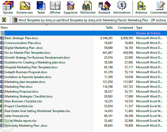Click Word icon of Go-to-Market Plan Template.docx
Image resolution: width=167 pixels, height=132 pixels.
[x=2, y=52]
